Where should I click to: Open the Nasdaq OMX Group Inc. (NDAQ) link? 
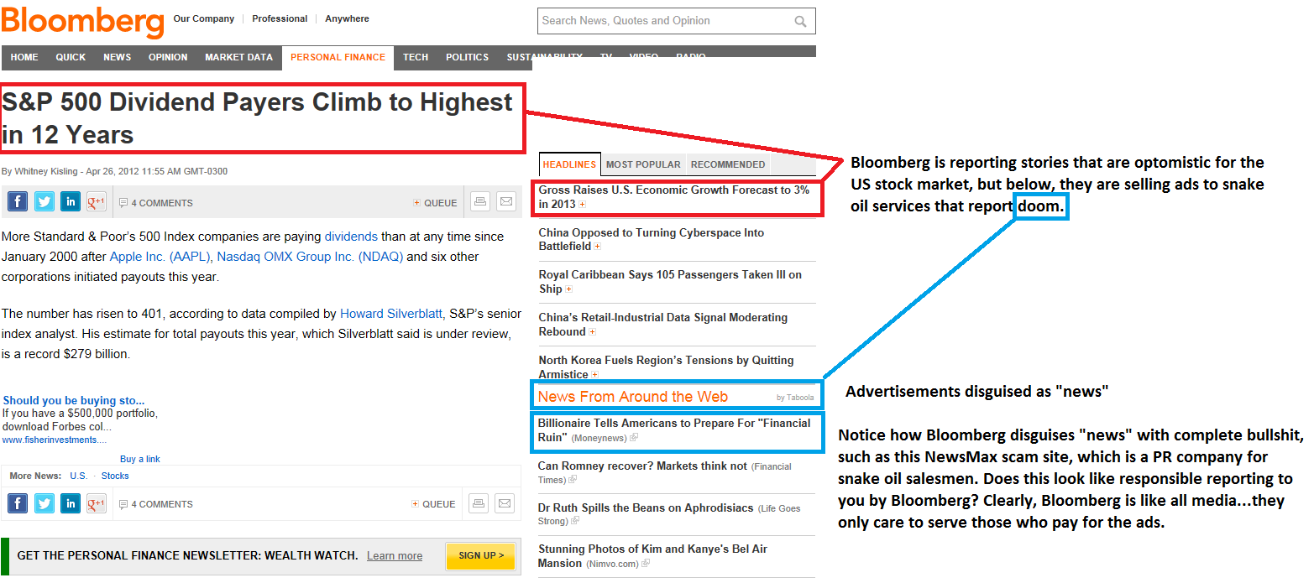(310, 257)
